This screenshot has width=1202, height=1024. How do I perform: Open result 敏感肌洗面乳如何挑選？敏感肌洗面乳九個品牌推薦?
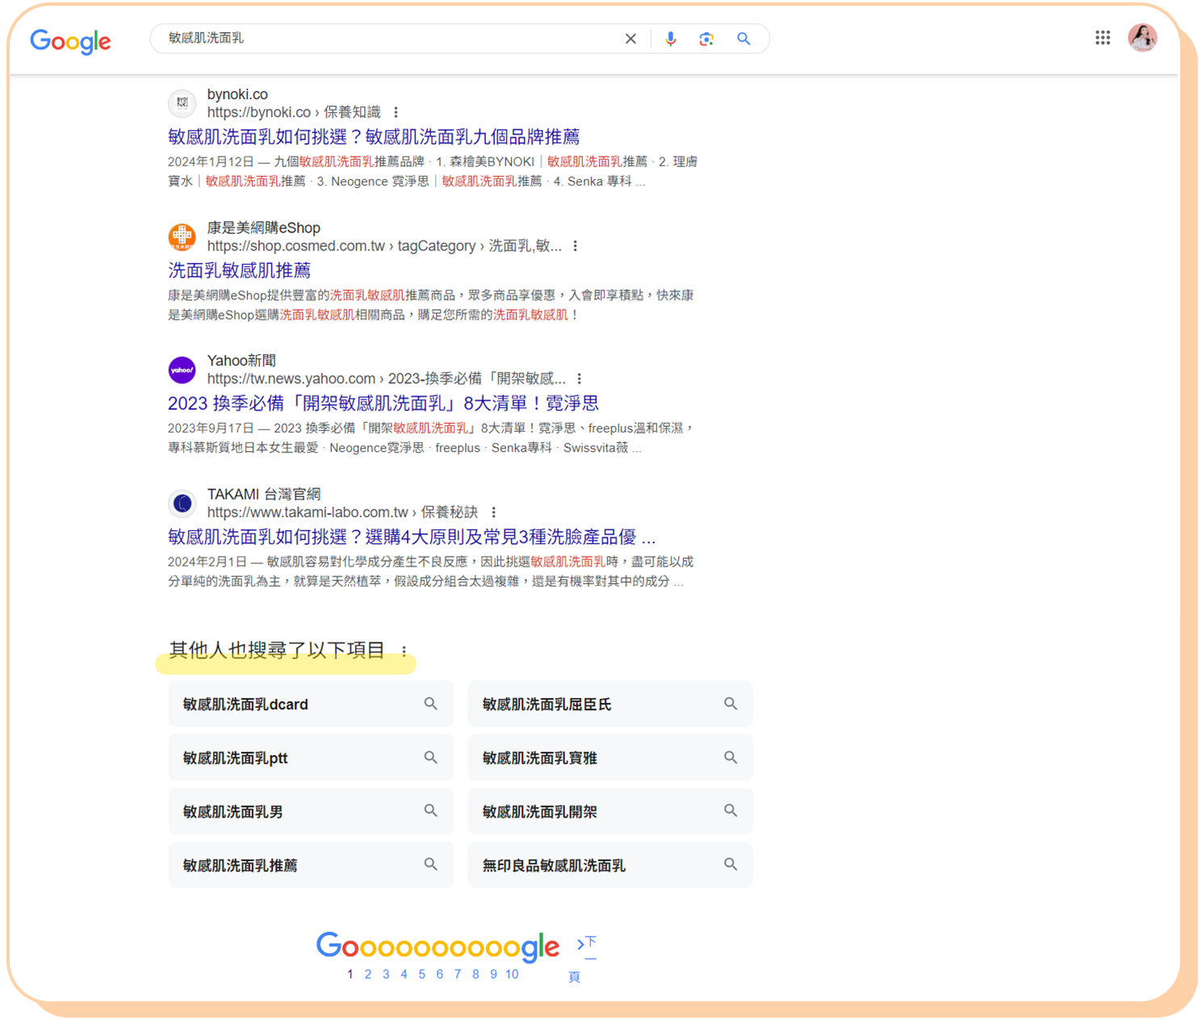(374, 137)
